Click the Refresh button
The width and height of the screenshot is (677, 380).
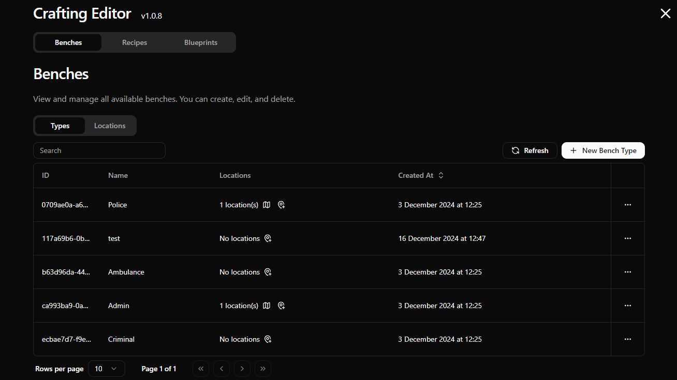(x=529, y=150)
